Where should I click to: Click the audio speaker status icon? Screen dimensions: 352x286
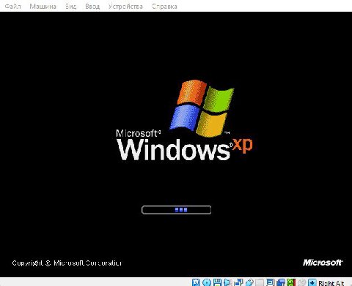tap(227, 282)
